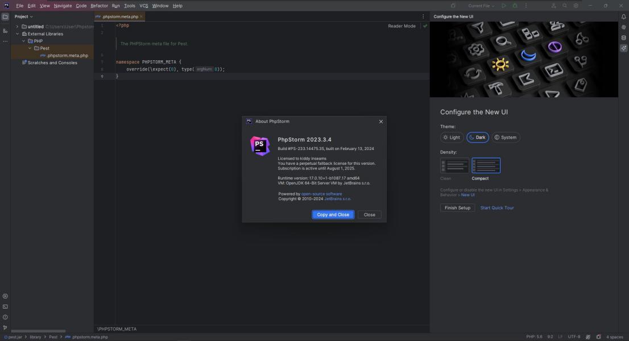Open the PHP: 5.6 language level selector
Screen dimensions: 629x341
click(534, 337)
